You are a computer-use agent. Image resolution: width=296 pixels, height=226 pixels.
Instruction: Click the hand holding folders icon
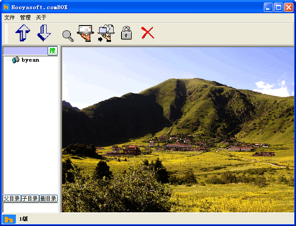tap(106, 33)
